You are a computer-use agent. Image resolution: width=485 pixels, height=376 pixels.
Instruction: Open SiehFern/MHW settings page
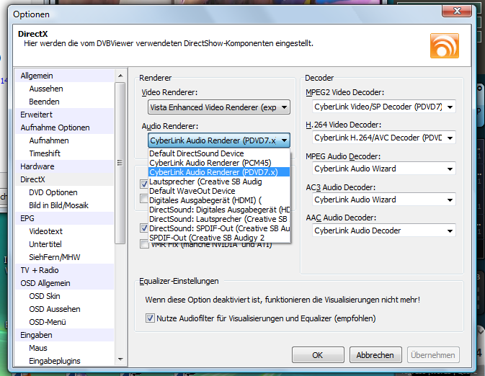click(65, 258)
